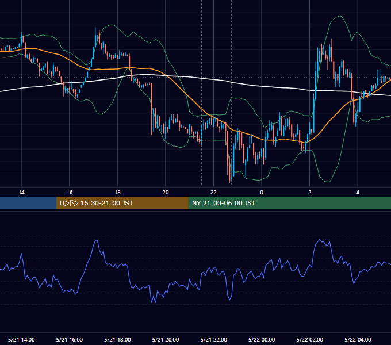Click the 4 hour axis label
Screen dimensions: 391x345
pyautogui.click(x=358, y=193)
